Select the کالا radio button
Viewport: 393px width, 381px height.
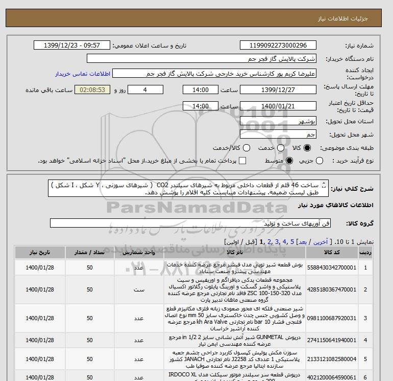pyautogui.click(x=307, y=148)
